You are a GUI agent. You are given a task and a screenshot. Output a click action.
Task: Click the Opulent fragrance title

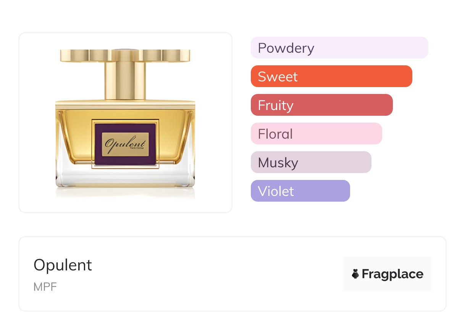63,265
